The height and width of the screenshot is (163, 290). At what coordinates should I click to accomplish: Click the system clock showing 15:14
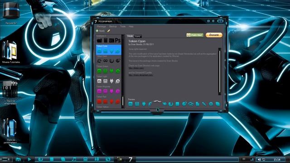tap(277, 159)
